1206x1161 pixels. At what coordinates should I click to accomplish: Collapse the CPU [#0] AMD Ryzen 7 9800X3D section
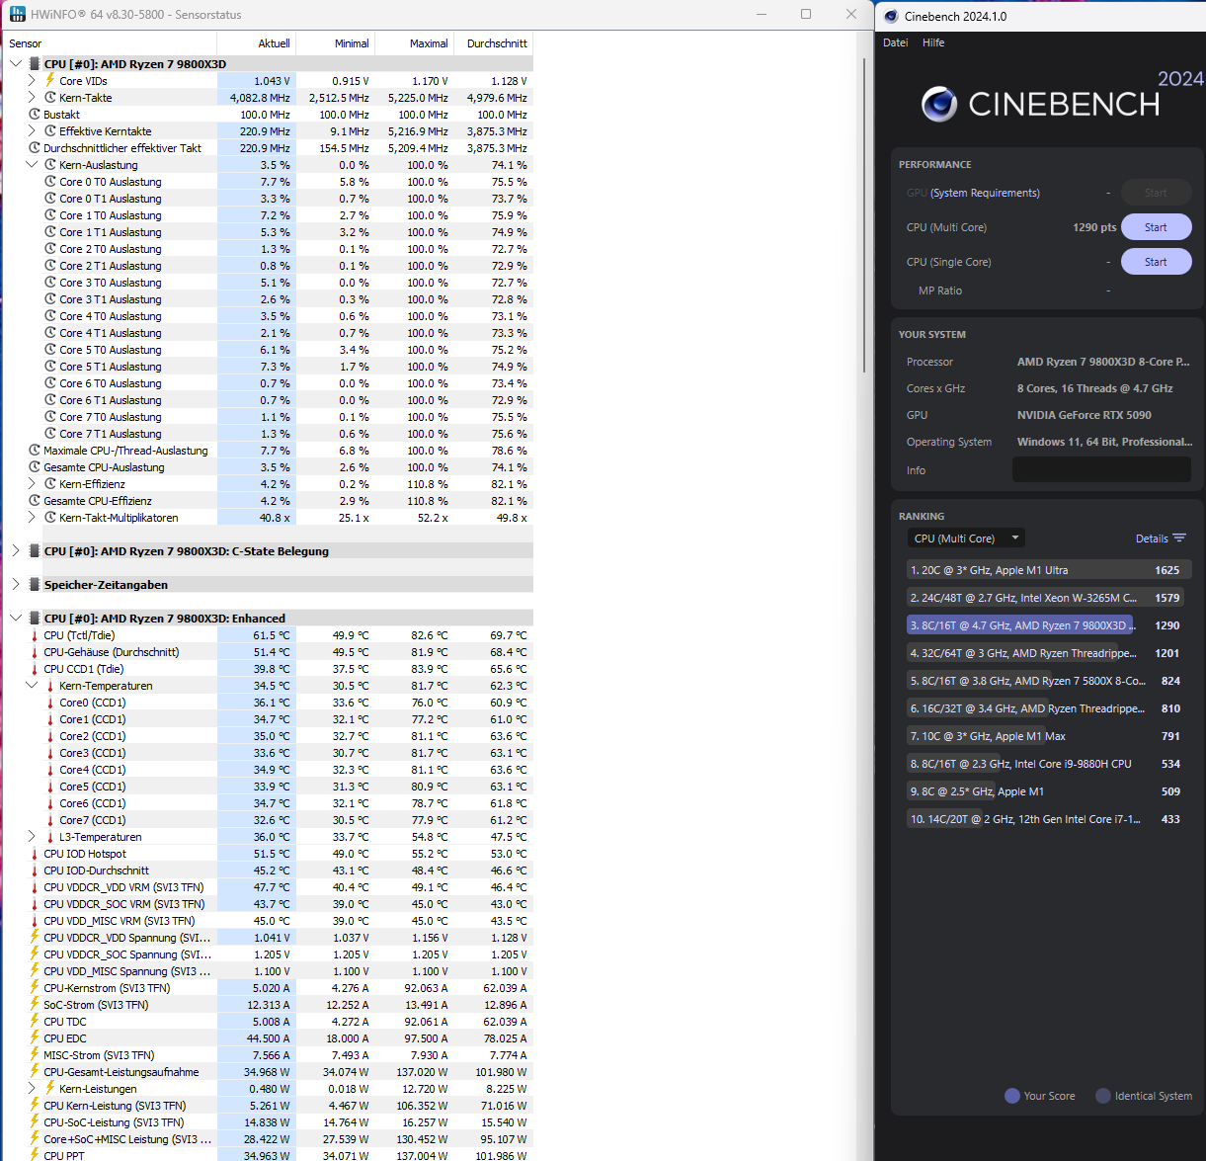(x=15, y=63)
